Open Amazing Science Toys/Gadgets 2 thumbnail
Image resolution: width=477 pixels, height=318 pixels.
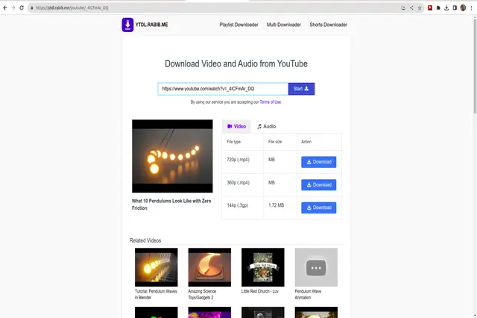click(209, 267)
